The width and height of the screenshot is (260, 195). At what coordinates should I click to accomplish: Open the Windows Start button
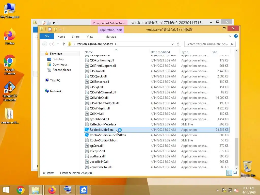(6, 190)
